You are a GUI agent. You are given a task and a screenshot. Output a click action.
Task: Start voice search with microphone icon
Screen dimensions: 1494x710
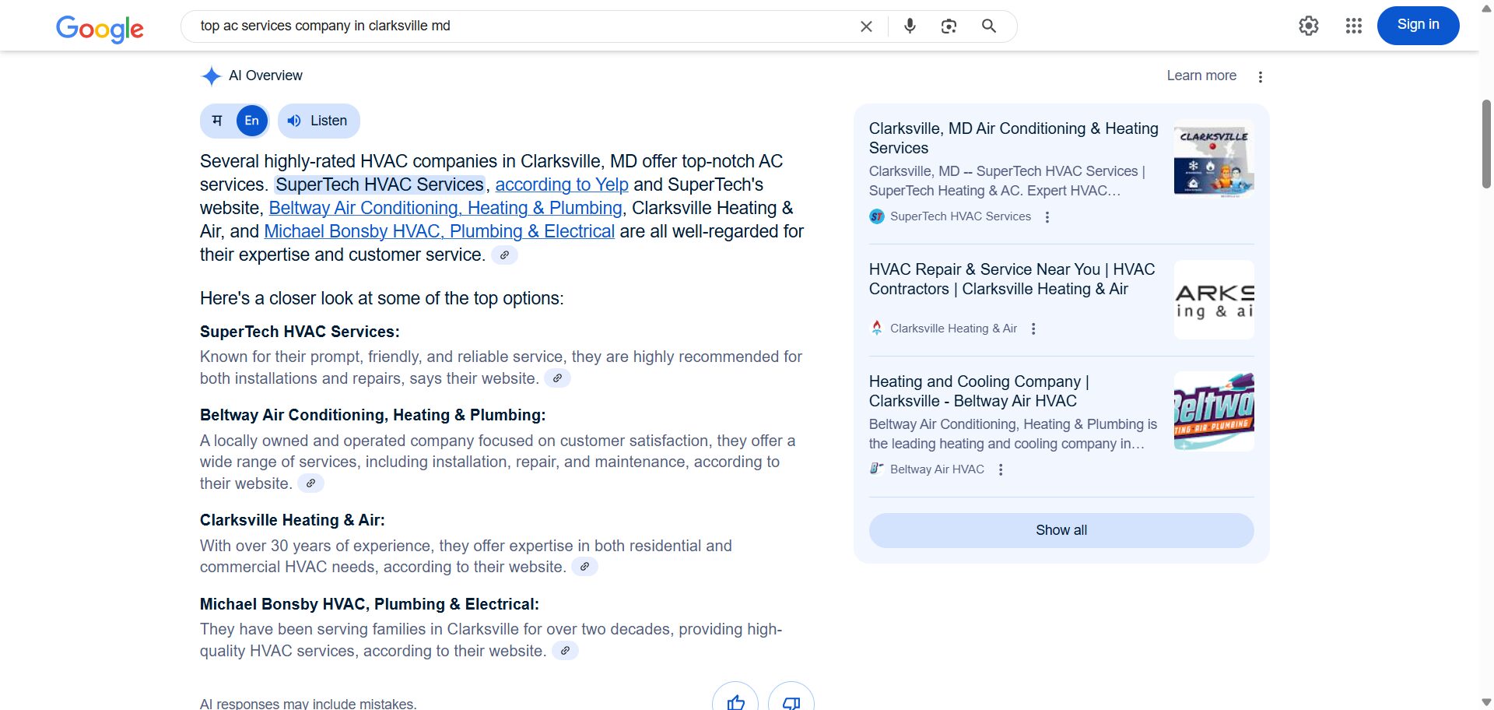pyautogui.click(x=910, y=26)
